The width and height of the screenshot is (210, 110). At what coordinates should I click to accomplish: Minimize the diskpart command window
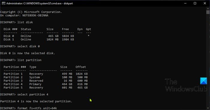click(185, 3)
